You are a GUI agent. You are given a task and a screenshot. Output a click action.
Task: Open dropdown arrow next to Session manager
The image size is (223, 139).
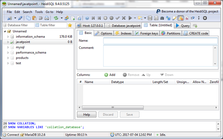pos(15,18)
